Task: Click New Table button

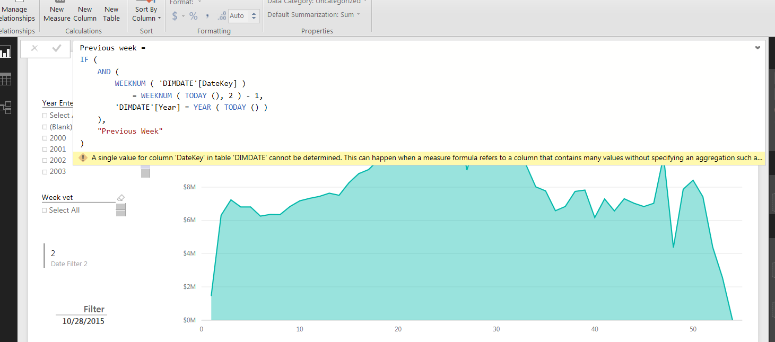Action: coord(111,14)
